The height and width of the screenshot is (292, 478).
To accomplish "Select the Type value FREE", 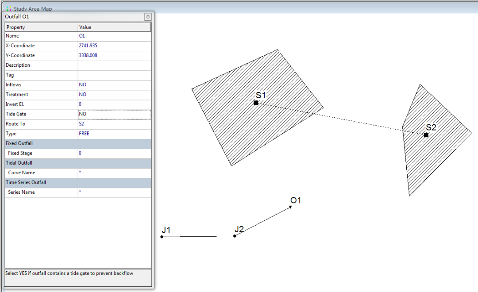I will tap(114, 134).
